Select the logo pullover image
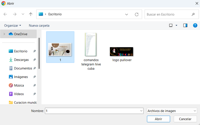Viewport: 200px width, 125px height. [122, 54]
